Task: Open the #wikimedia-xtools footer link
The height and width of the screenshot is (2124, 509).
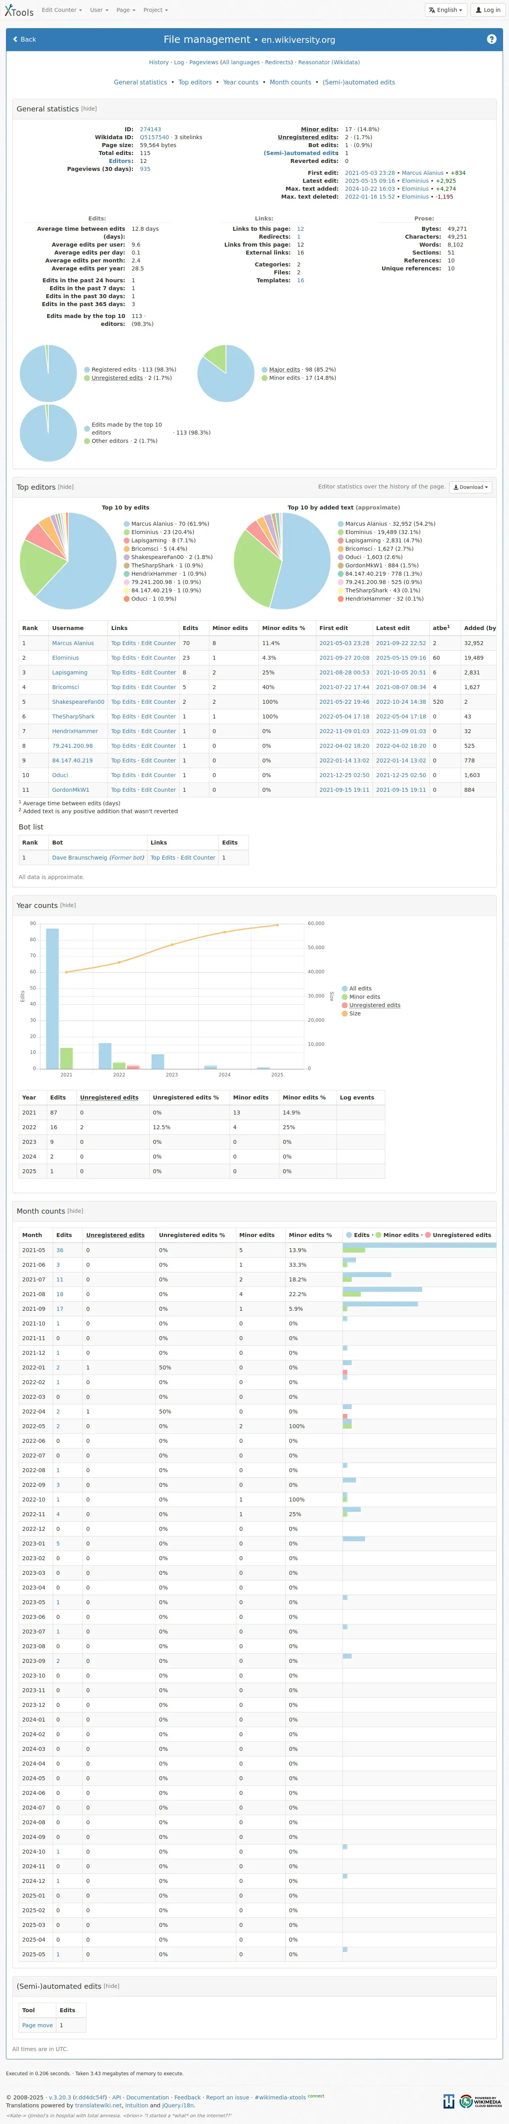Action: point(281,2097)
